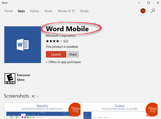Close the Store window
The image size is (161, 119).
(x=158, y=3)
